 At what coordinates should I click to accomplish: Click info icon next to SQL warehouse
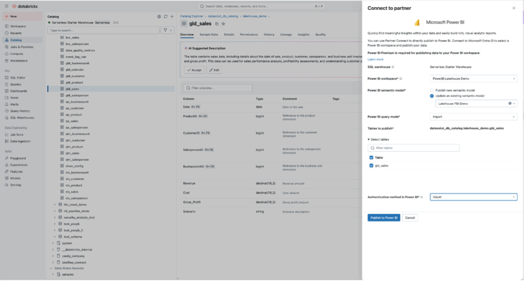pos(392,67)
